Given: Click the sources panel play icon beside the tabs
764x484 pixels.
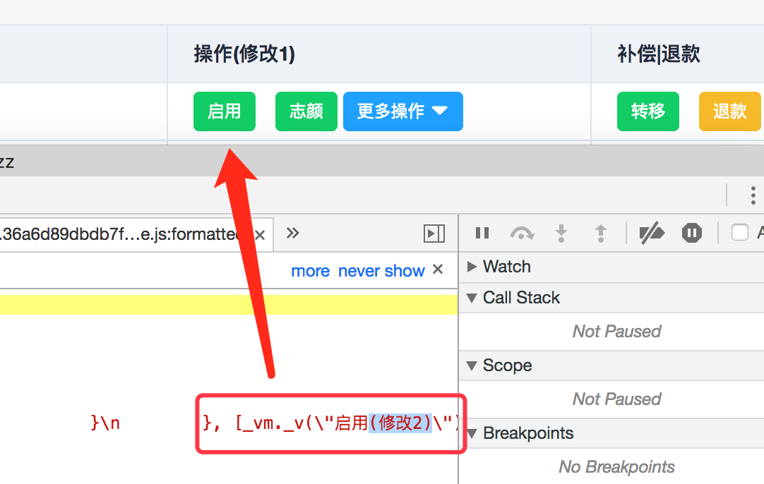Looking at the screenshot, I should [x=434, y=233].
